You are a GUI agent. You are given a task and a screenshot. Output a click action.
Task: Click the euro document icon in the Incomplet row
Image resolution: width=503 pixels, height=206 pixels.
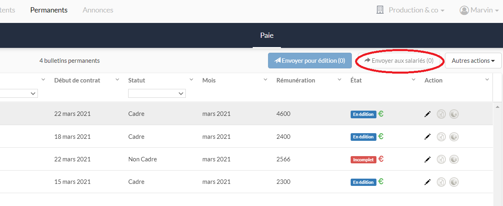[441, 160]
